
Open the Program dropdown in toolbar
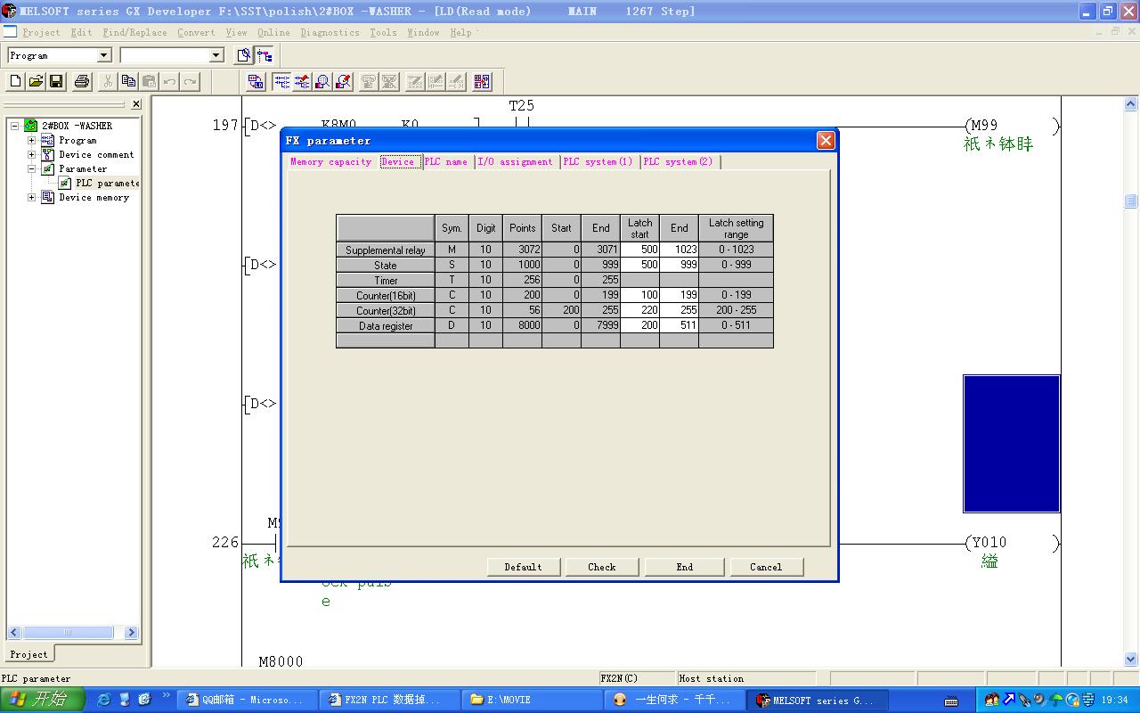coord(103,55)
